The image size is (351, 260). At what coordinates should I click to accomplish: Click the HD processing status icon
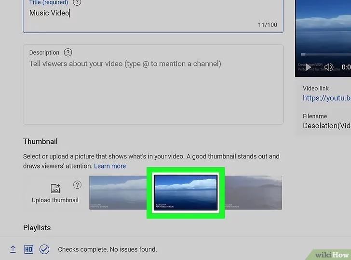pyautogui.click(x=28, y=249)
